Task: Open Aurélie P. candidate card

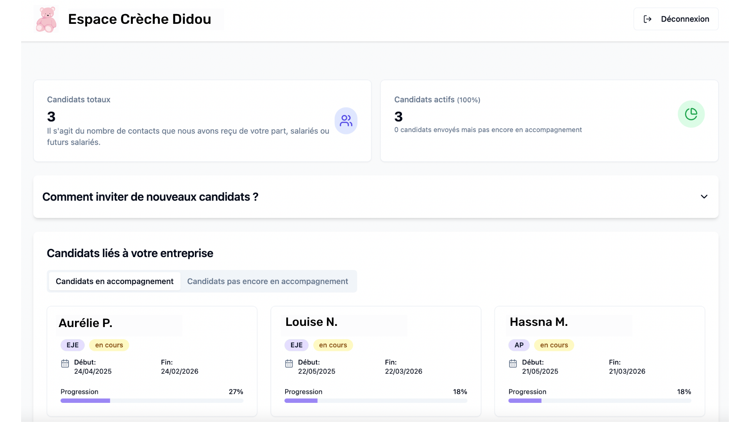Action: [x=152, y=361]
